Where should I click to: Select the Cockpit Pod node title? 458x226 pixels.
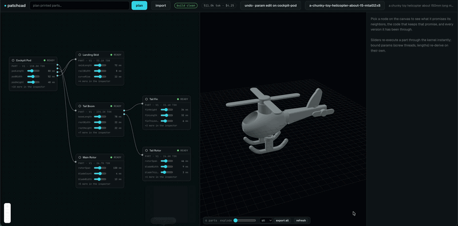23,61
